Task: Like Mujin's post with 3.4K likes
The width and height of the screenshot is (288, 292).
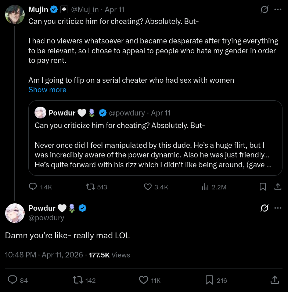Action: point(156,187)
